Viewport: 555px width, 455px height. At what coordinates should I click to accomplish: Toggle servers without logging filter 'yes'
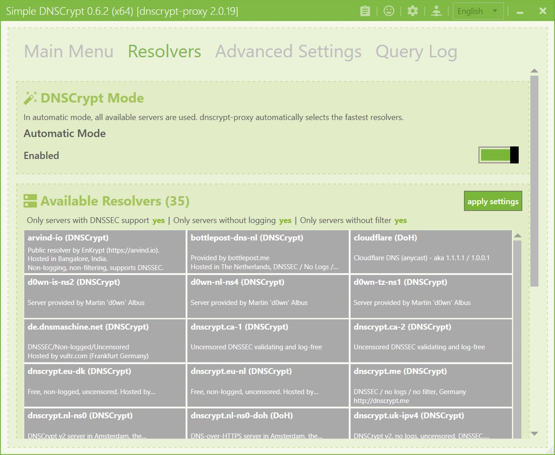(285, 220)
